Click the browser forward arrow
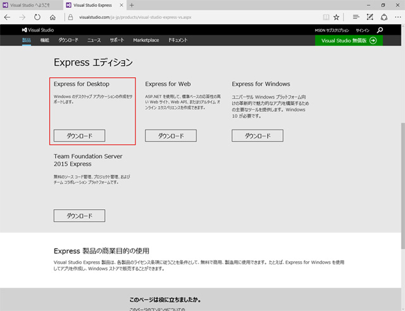The image size is (405, 311). pyautogui.click(x=22, y=17)
